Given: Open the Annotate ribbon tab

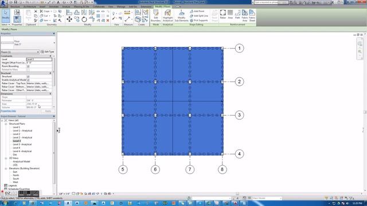Looking at the screenshot, I should tap(53, 7).
